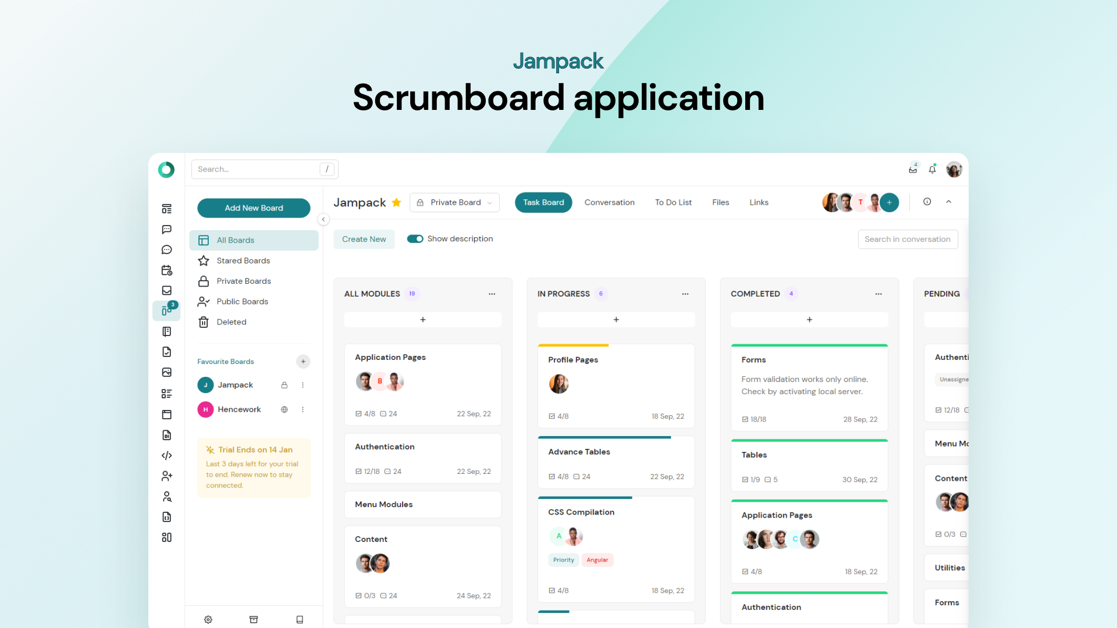Open the calendar icon in left sidebar
Screen dimensions: 1117x628
(166, 270)
